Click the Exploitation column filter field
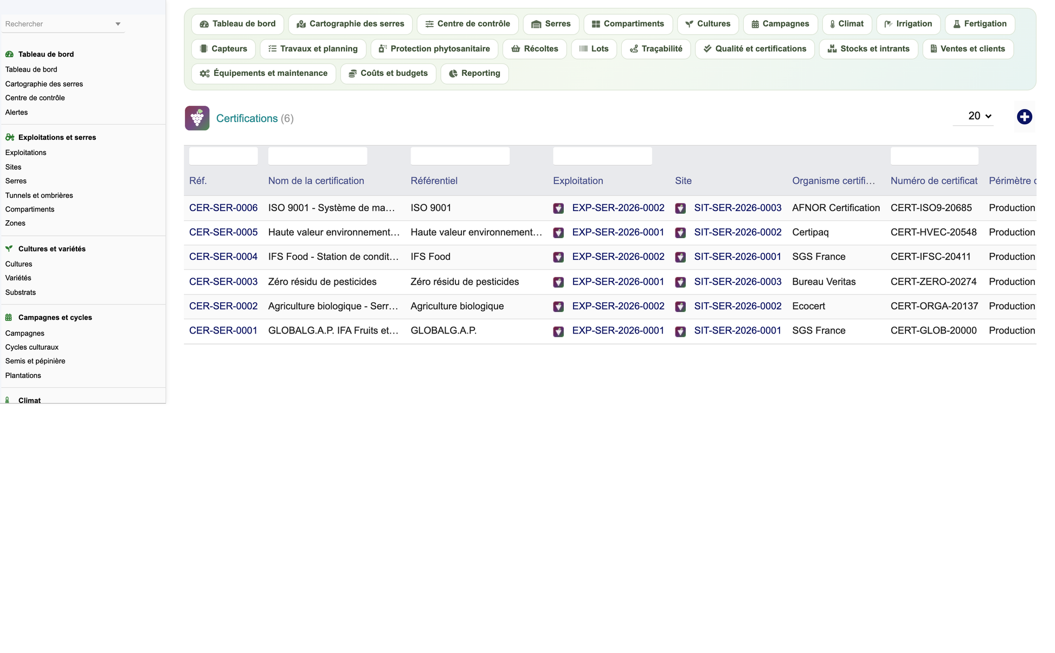This screenshot has height=653, width=1055. point(602,156)
